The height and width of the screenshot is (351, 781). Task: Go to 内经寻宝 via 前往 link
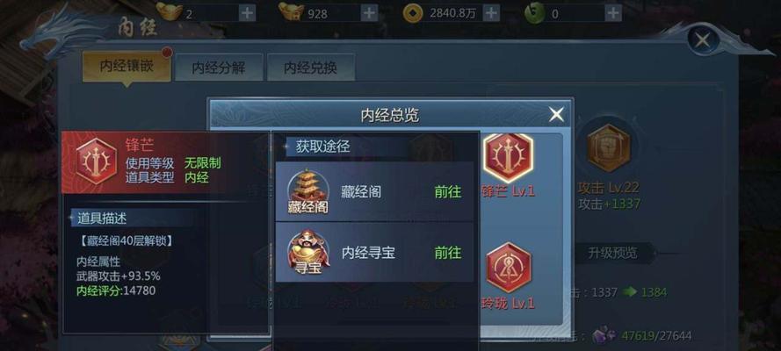[x=448, y=253]
